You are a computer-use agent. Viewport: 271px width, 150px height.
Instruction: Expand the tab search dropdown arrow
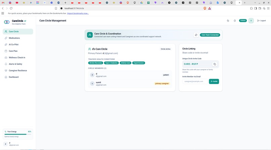pyautogui.click(x=255, y=3)
